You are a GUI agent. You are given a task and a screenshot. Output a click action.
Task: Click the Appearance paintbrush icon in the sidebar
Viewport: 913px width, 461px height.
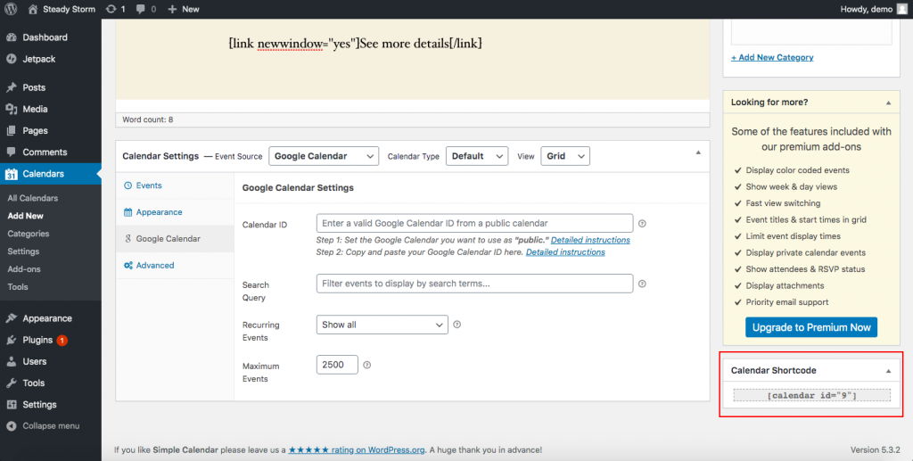(11, 318)
